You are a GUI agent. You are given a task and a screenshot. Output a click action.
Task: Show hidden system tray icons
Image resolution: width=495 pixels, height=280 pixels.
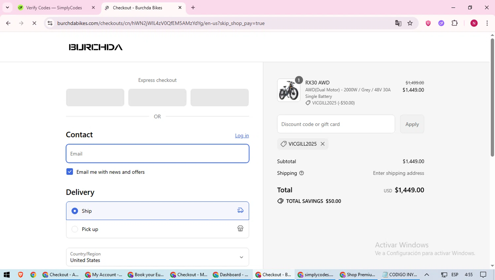click(x=427, y=275)
